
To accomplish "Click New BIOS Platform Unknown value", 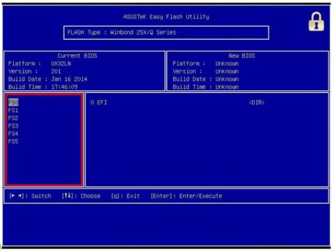I will point(227,63).
